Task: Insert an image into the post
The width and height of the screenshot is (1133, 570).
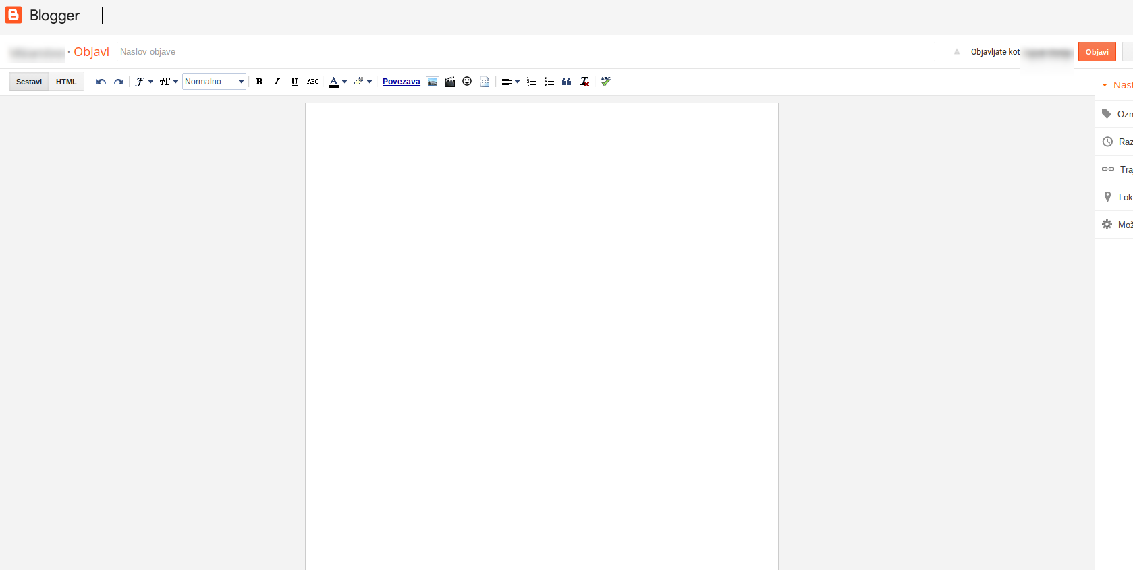Action: [433, 82]
